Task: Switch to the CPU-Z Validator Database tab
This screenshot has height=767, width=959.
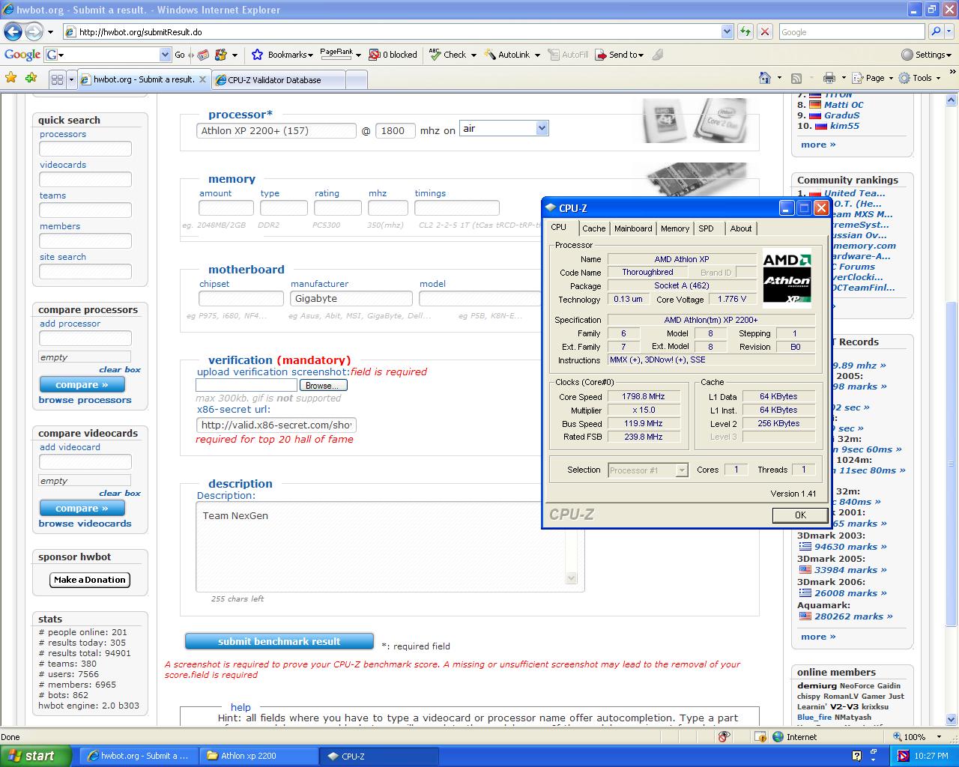Action: (279, 79)
